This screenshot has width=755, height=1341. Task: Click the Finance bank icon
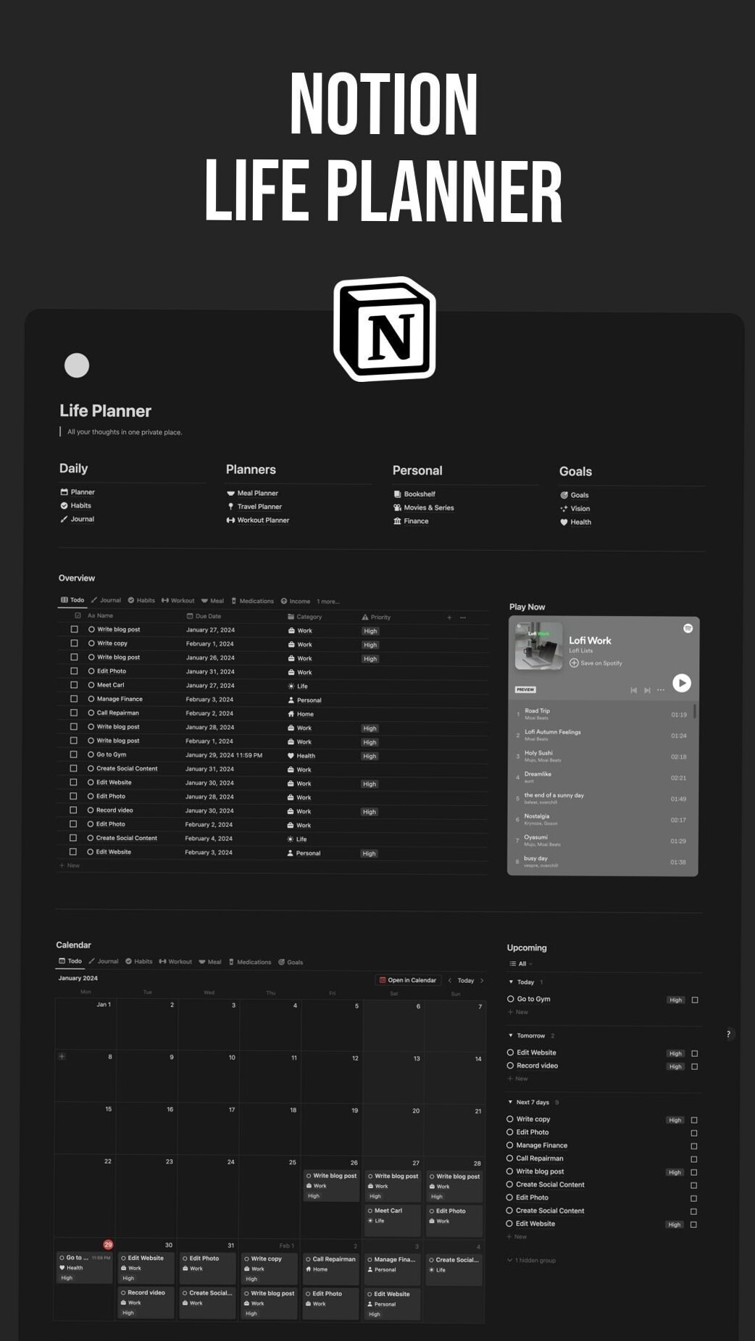[x=397, y=521]
